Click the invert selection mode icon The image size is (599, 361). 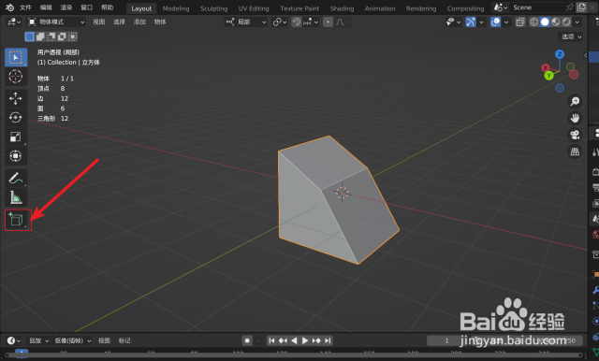(62, 36)
